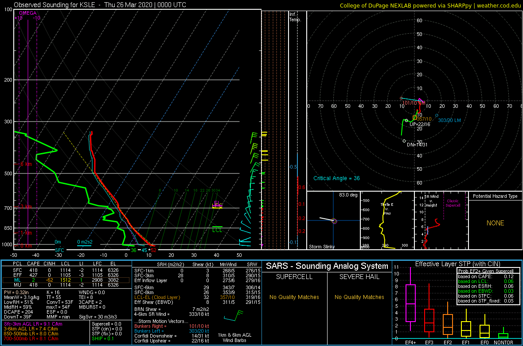
Task: Click the 'Supercell = 0.0' composite value
Action: pos(107,324)
